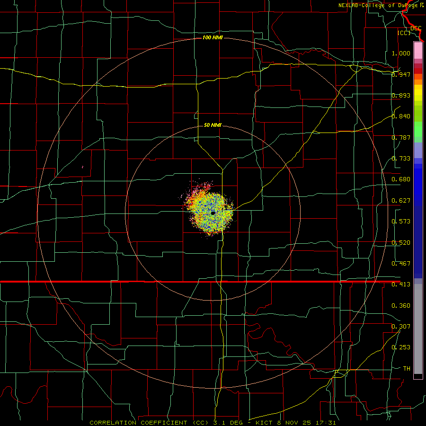Click the 0.413 legend value

(401, 284)
